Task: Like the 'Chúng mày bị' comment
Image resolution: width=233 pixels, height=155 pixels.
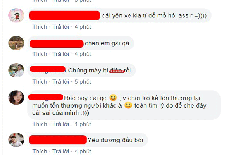Action: [40, 82]
